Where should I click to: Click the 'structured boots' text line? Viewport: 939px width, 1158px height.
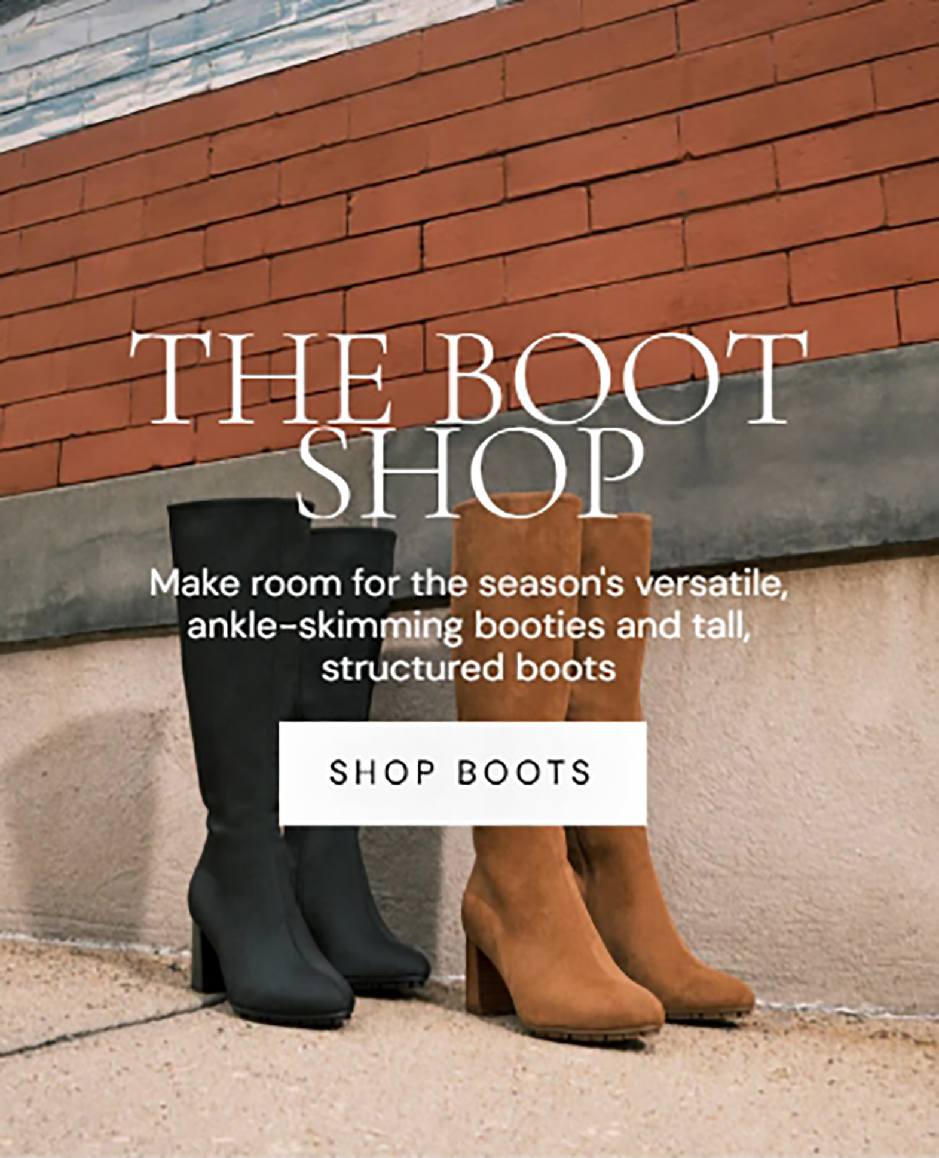coord(469,669)
